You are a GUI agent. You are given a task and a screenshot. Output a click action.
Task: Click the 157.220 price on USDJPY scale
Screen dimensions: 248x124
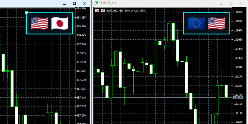tap(81, 115)
